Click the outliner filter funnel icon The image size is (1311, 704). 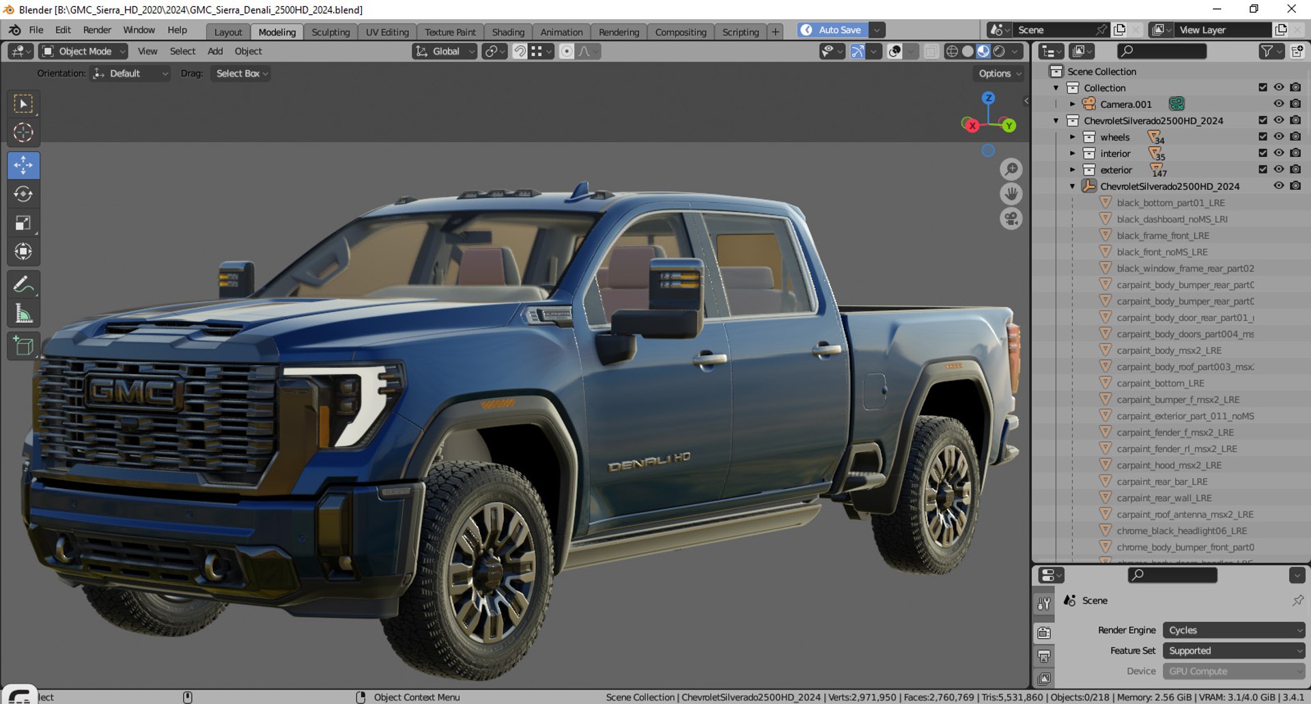coord(1267,51)
